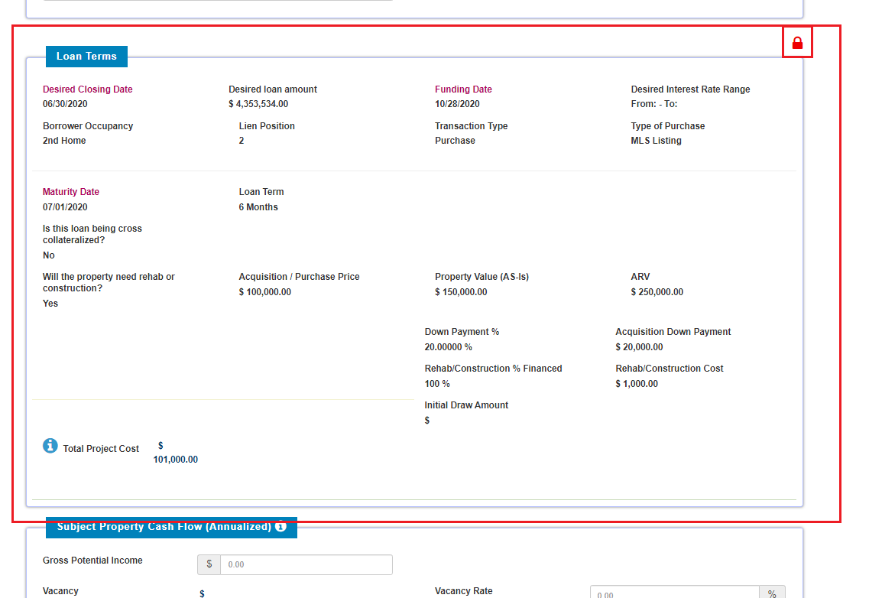The image size is (869, 598).
Task: Click the Funding Date label
Action: tap(463, 89)
